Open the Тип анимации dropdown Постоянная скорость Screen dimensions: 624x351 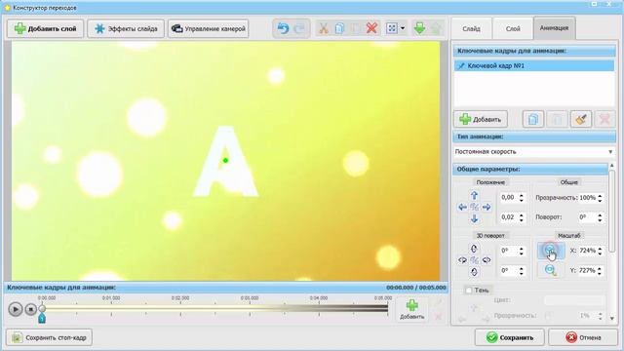point(533,152)
